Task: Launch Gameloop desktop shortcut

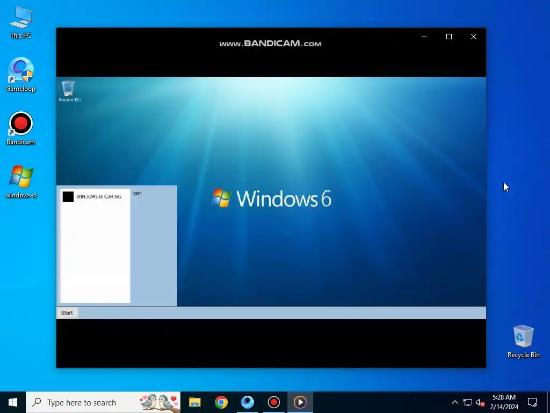Action: (21, 74)
